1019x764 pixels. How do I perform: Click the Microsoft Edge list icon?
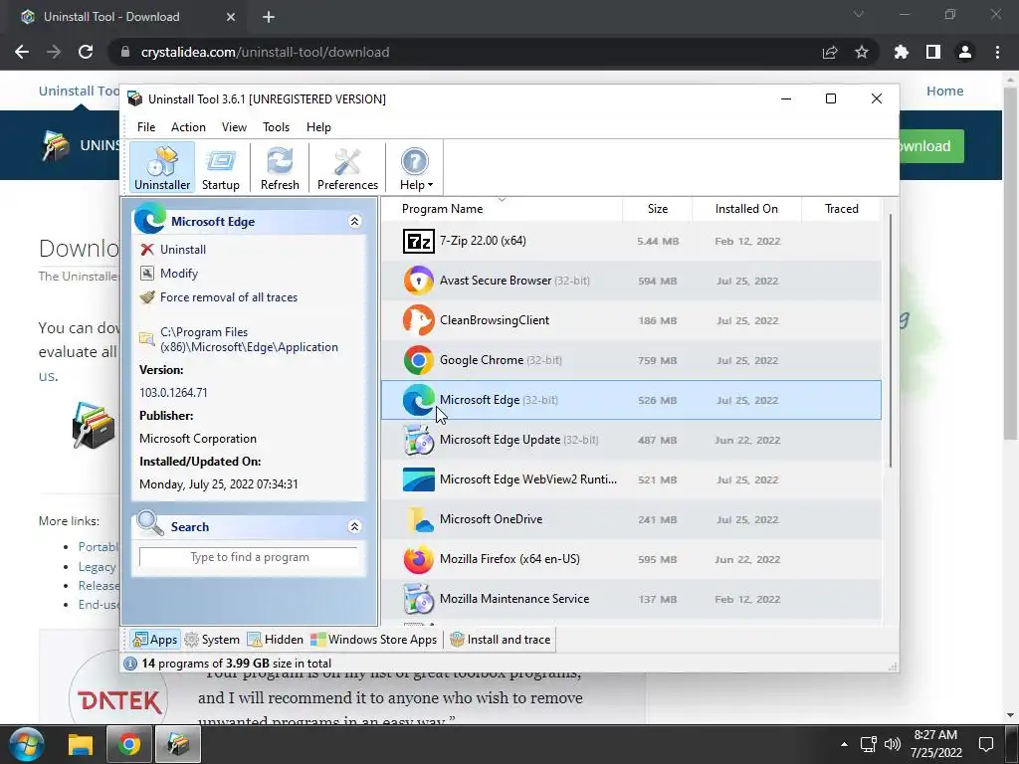[x=419, y=400]
